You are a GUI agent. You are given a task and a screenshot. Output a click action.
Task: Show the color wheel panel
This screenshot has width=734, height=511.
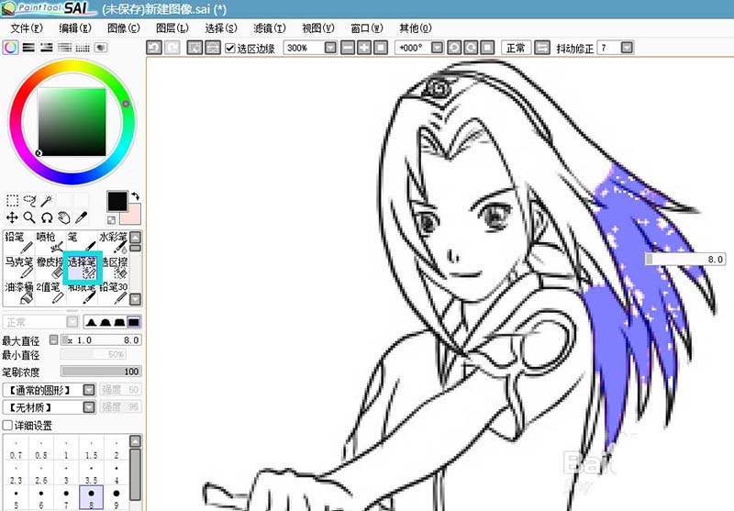[10, 48]
